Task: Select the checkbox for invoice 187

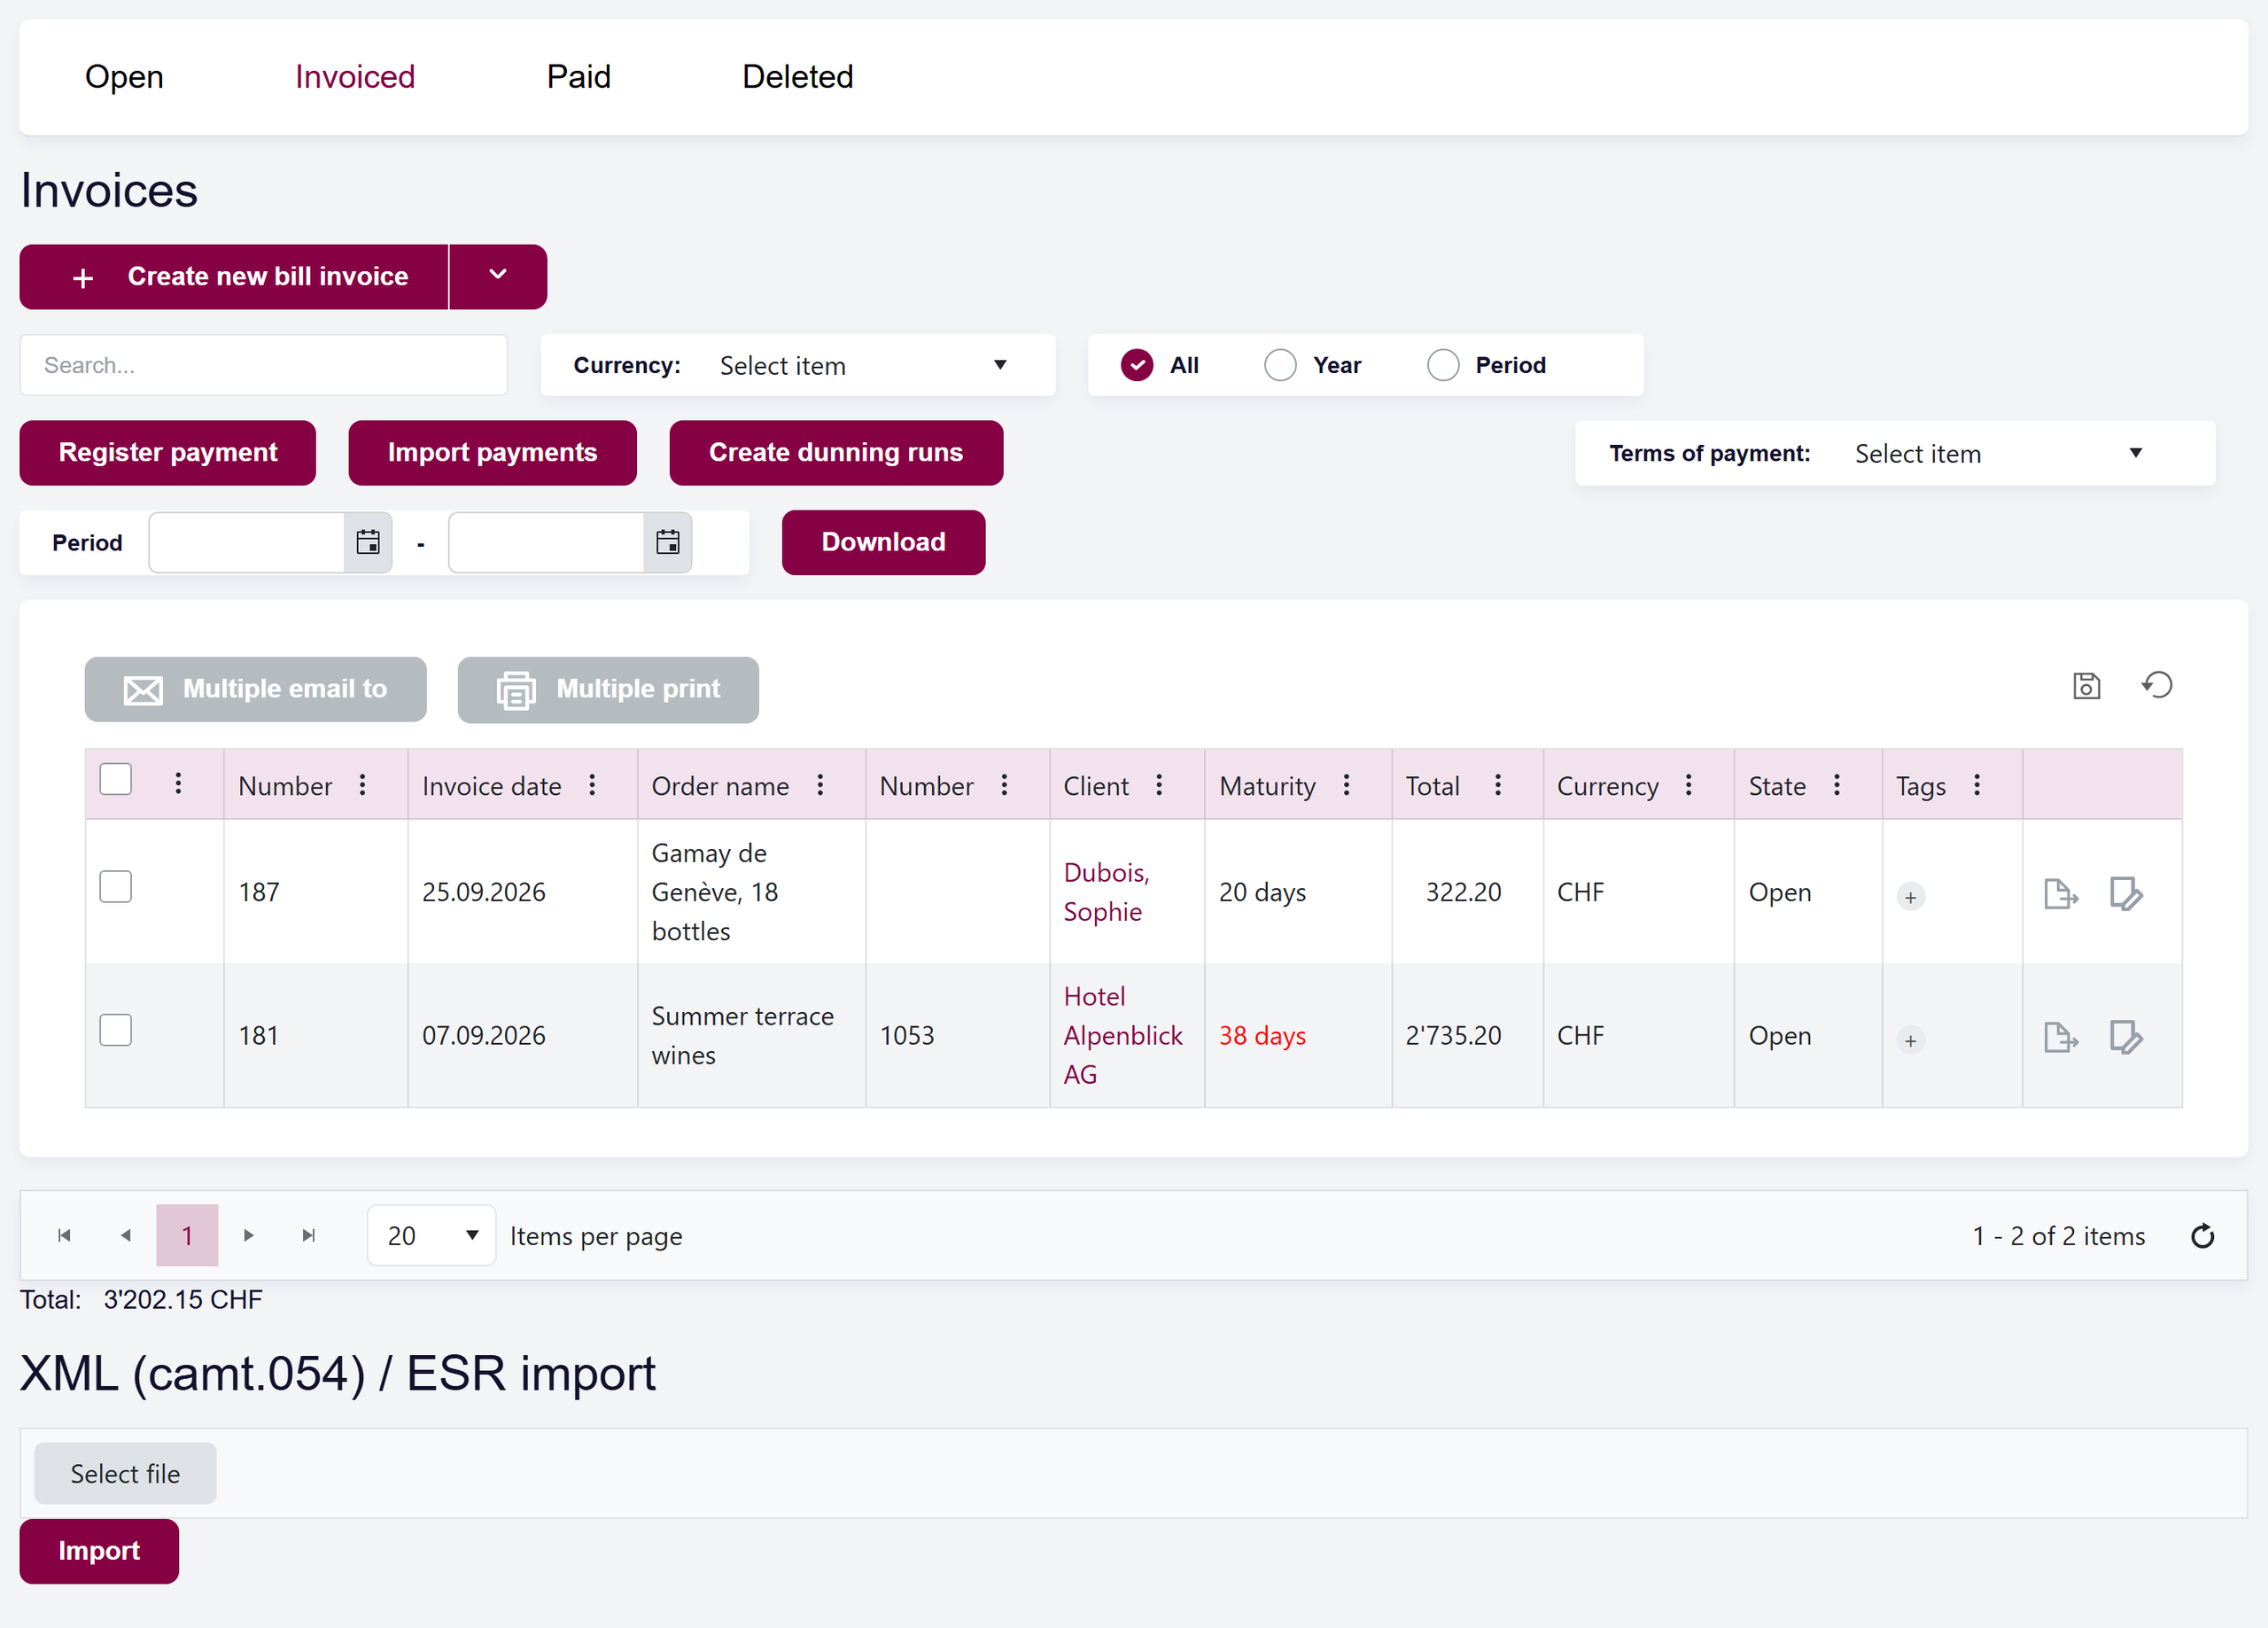Action: click(x=116, y=886)
